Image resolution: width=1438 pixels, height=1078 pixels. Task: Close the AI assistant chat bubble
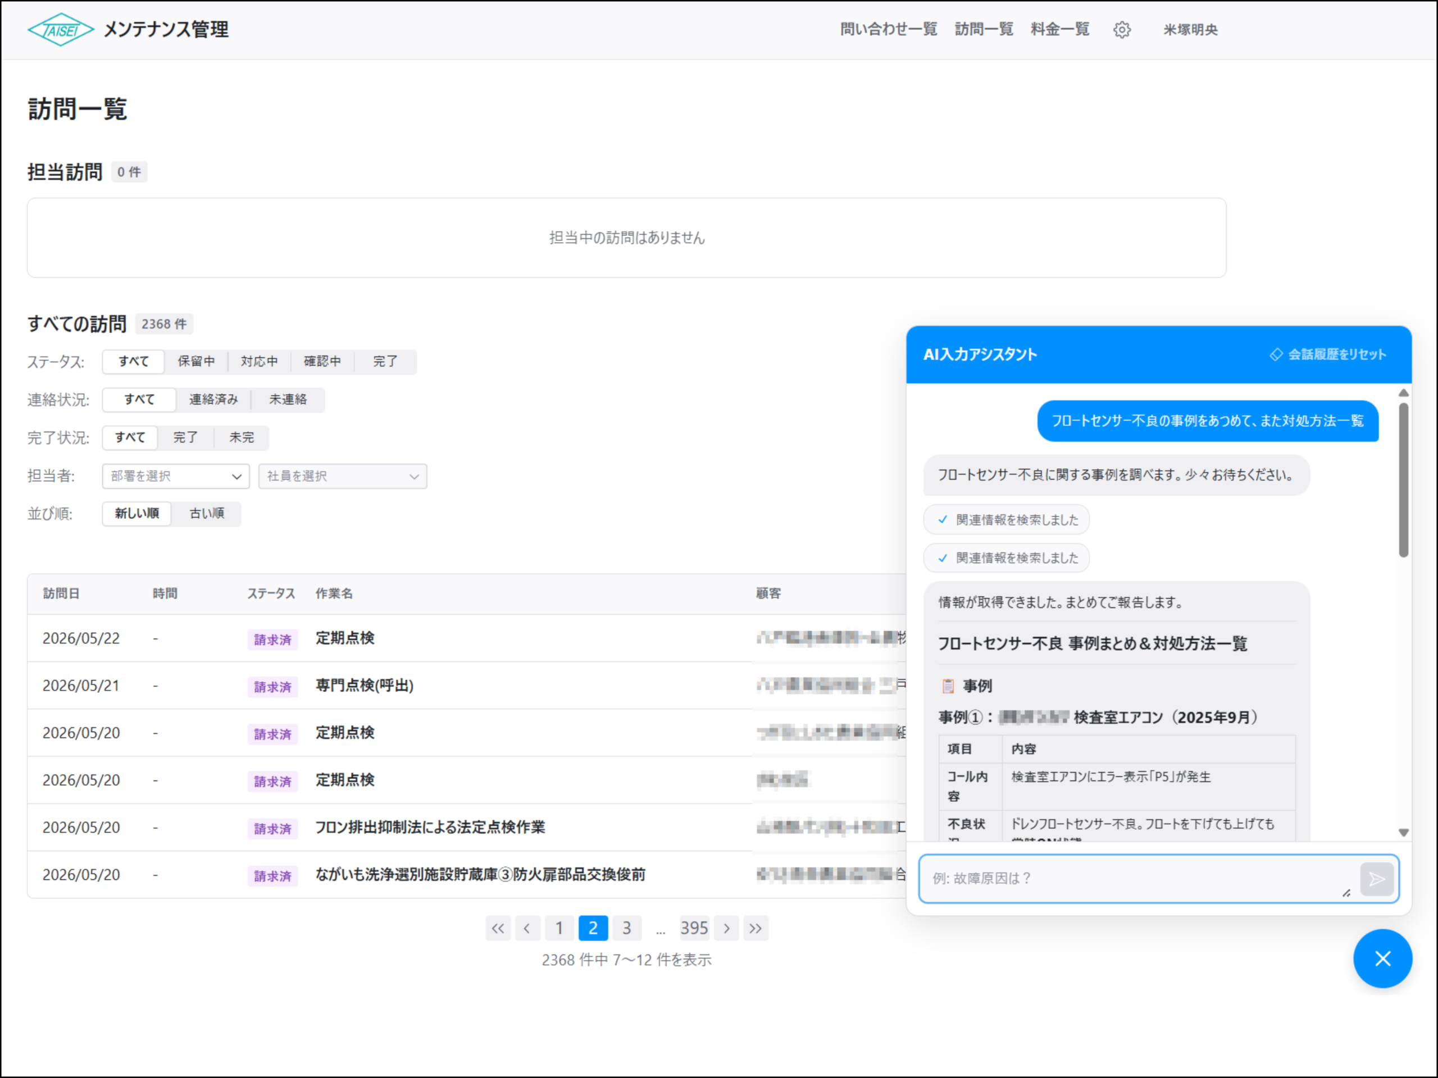[x=1383, y=958]
